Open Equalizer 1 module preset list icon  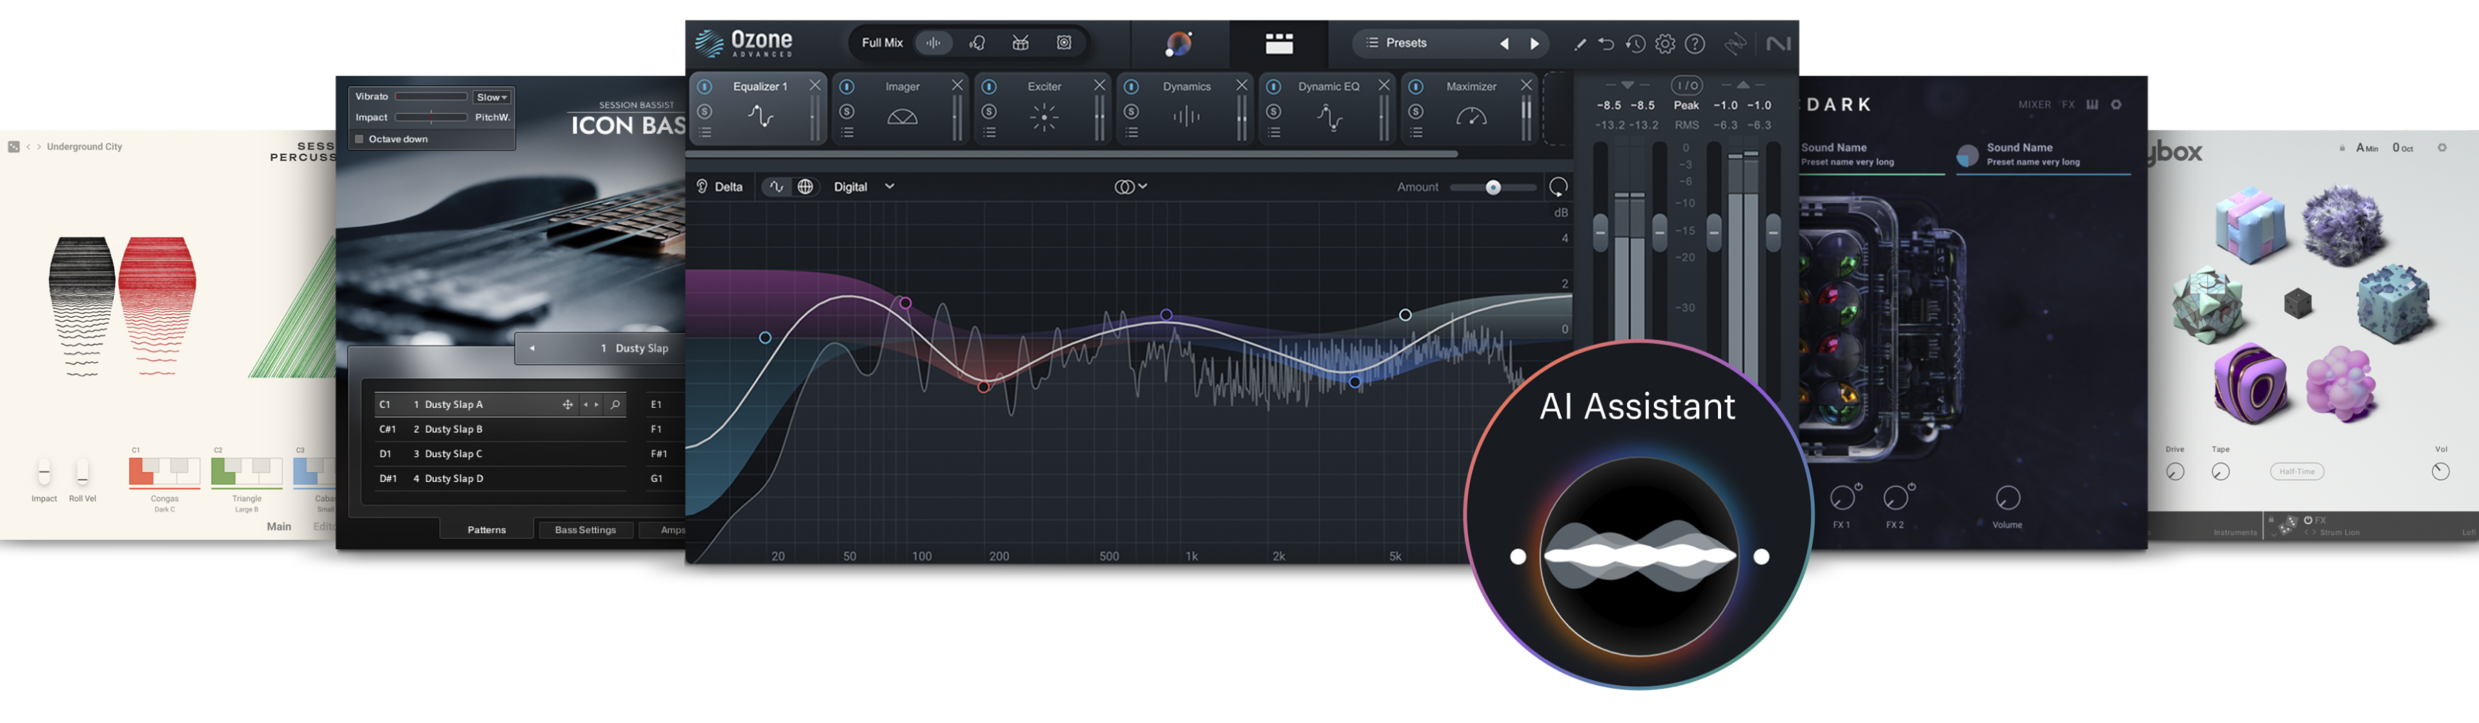coord(704,133)
